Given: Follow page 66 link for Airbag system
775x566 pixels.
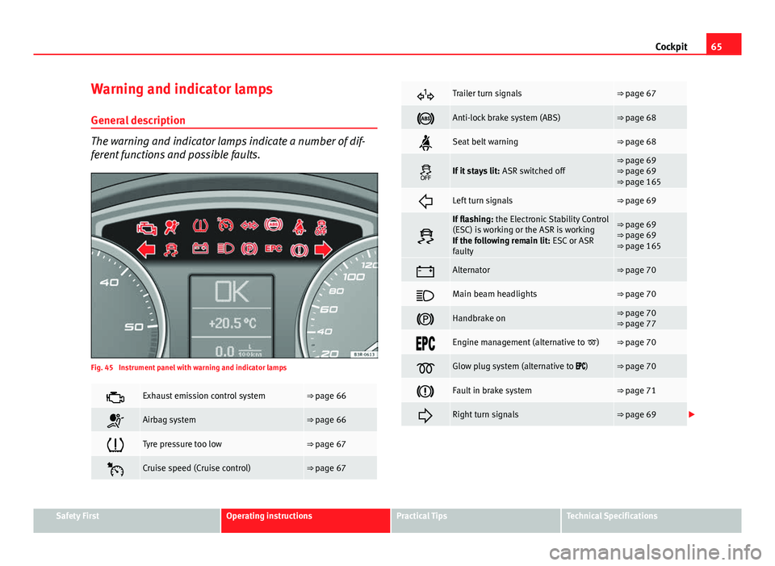Looking at the screenshot, I should click(x=326, y=420).
